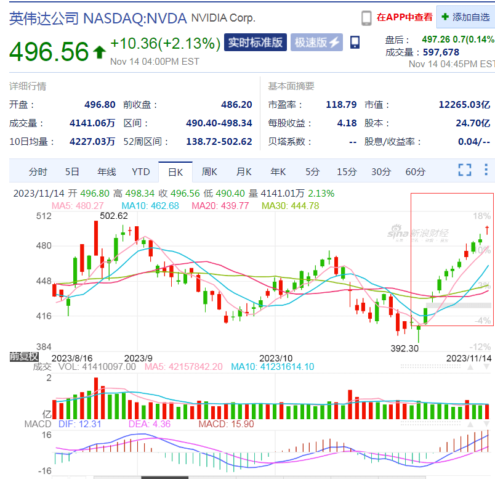Click the MA20: 439.77 indicator label

pyautogui.click(x=220, y=206)
